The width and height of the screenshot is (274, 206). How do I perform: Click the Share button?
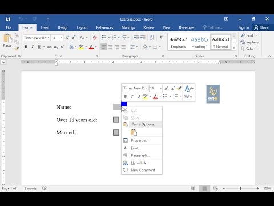(261, 27)
